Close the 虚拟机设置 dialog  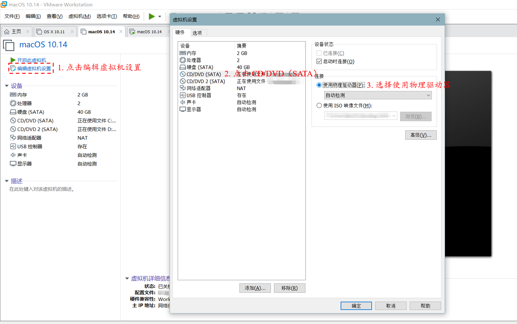438,20
